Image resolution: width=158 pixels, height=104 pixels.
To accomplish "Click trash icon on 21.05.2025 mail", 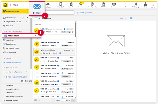I will point(62,73).
